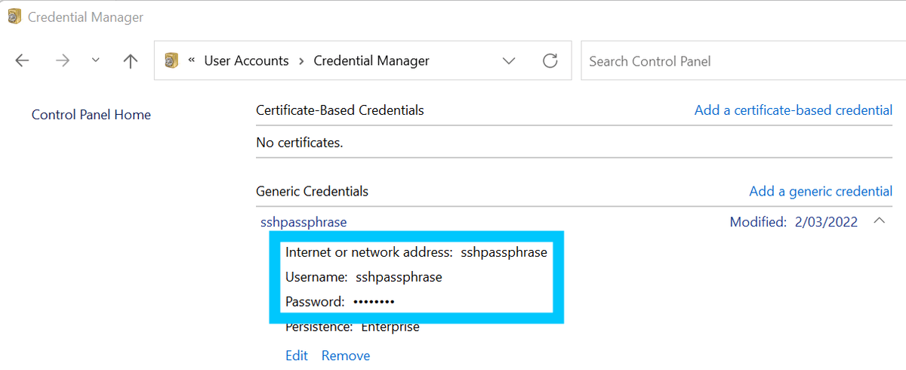
Task: Select the sshpassphrase credential title
Action: 304,222
